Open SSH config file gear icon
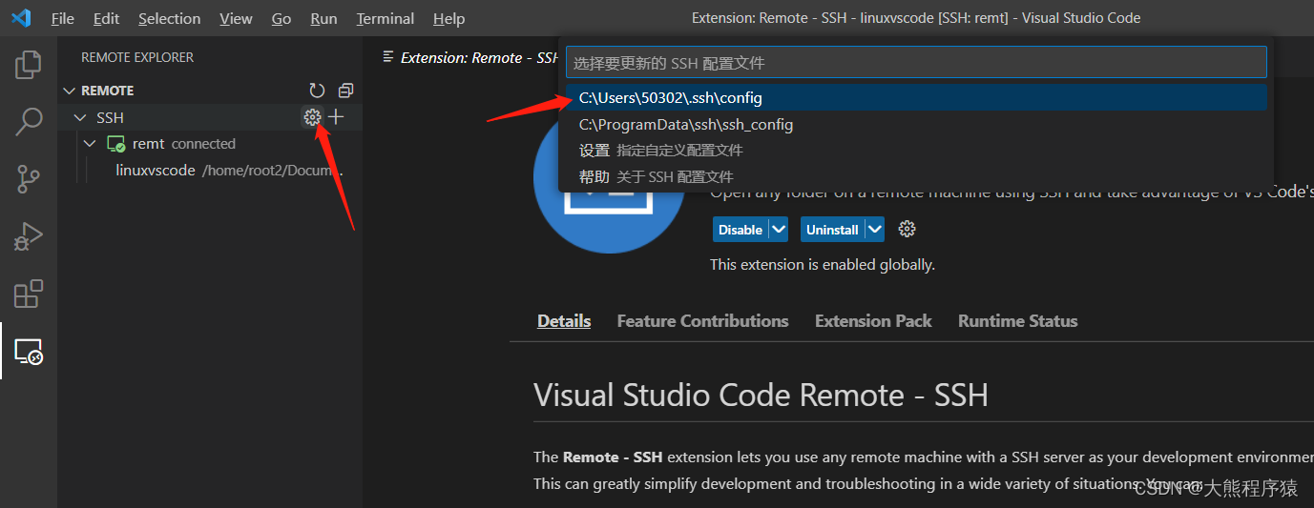Viewport: 1314px width, 508px height. point(312,117)
